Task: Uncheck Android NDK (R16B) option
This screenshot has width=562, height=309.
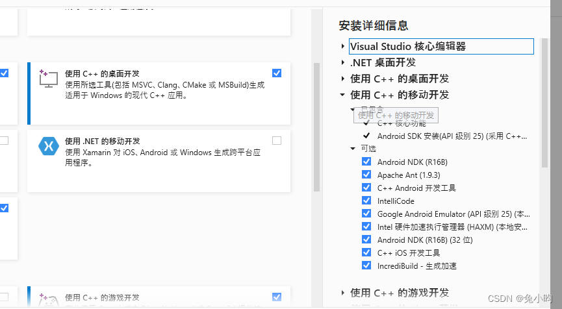Action: 366,162
